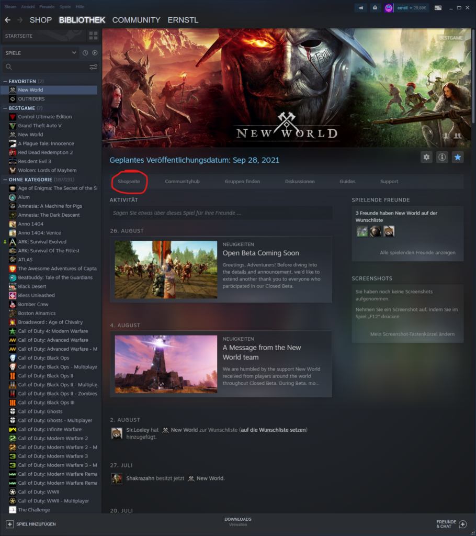476x536 pixels.
Task: Go forward with the right arrow
Action: [20, 20]
